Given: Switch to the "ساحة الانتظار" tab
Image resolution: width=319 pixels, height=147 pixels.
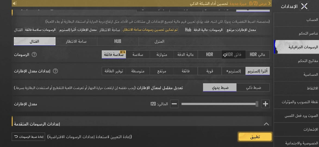Looking at the screenshot, I should tap(76, 41).
